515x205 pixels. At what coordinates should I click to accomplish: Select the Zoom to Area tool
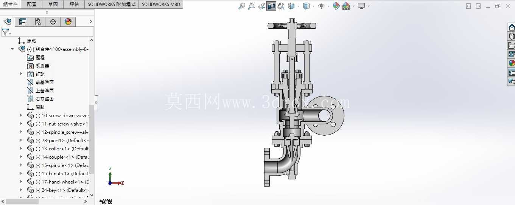(252, 6)
